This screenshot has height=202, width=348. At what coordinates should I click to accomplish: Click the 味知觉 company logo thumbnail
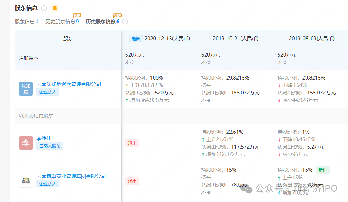point(26,89)
